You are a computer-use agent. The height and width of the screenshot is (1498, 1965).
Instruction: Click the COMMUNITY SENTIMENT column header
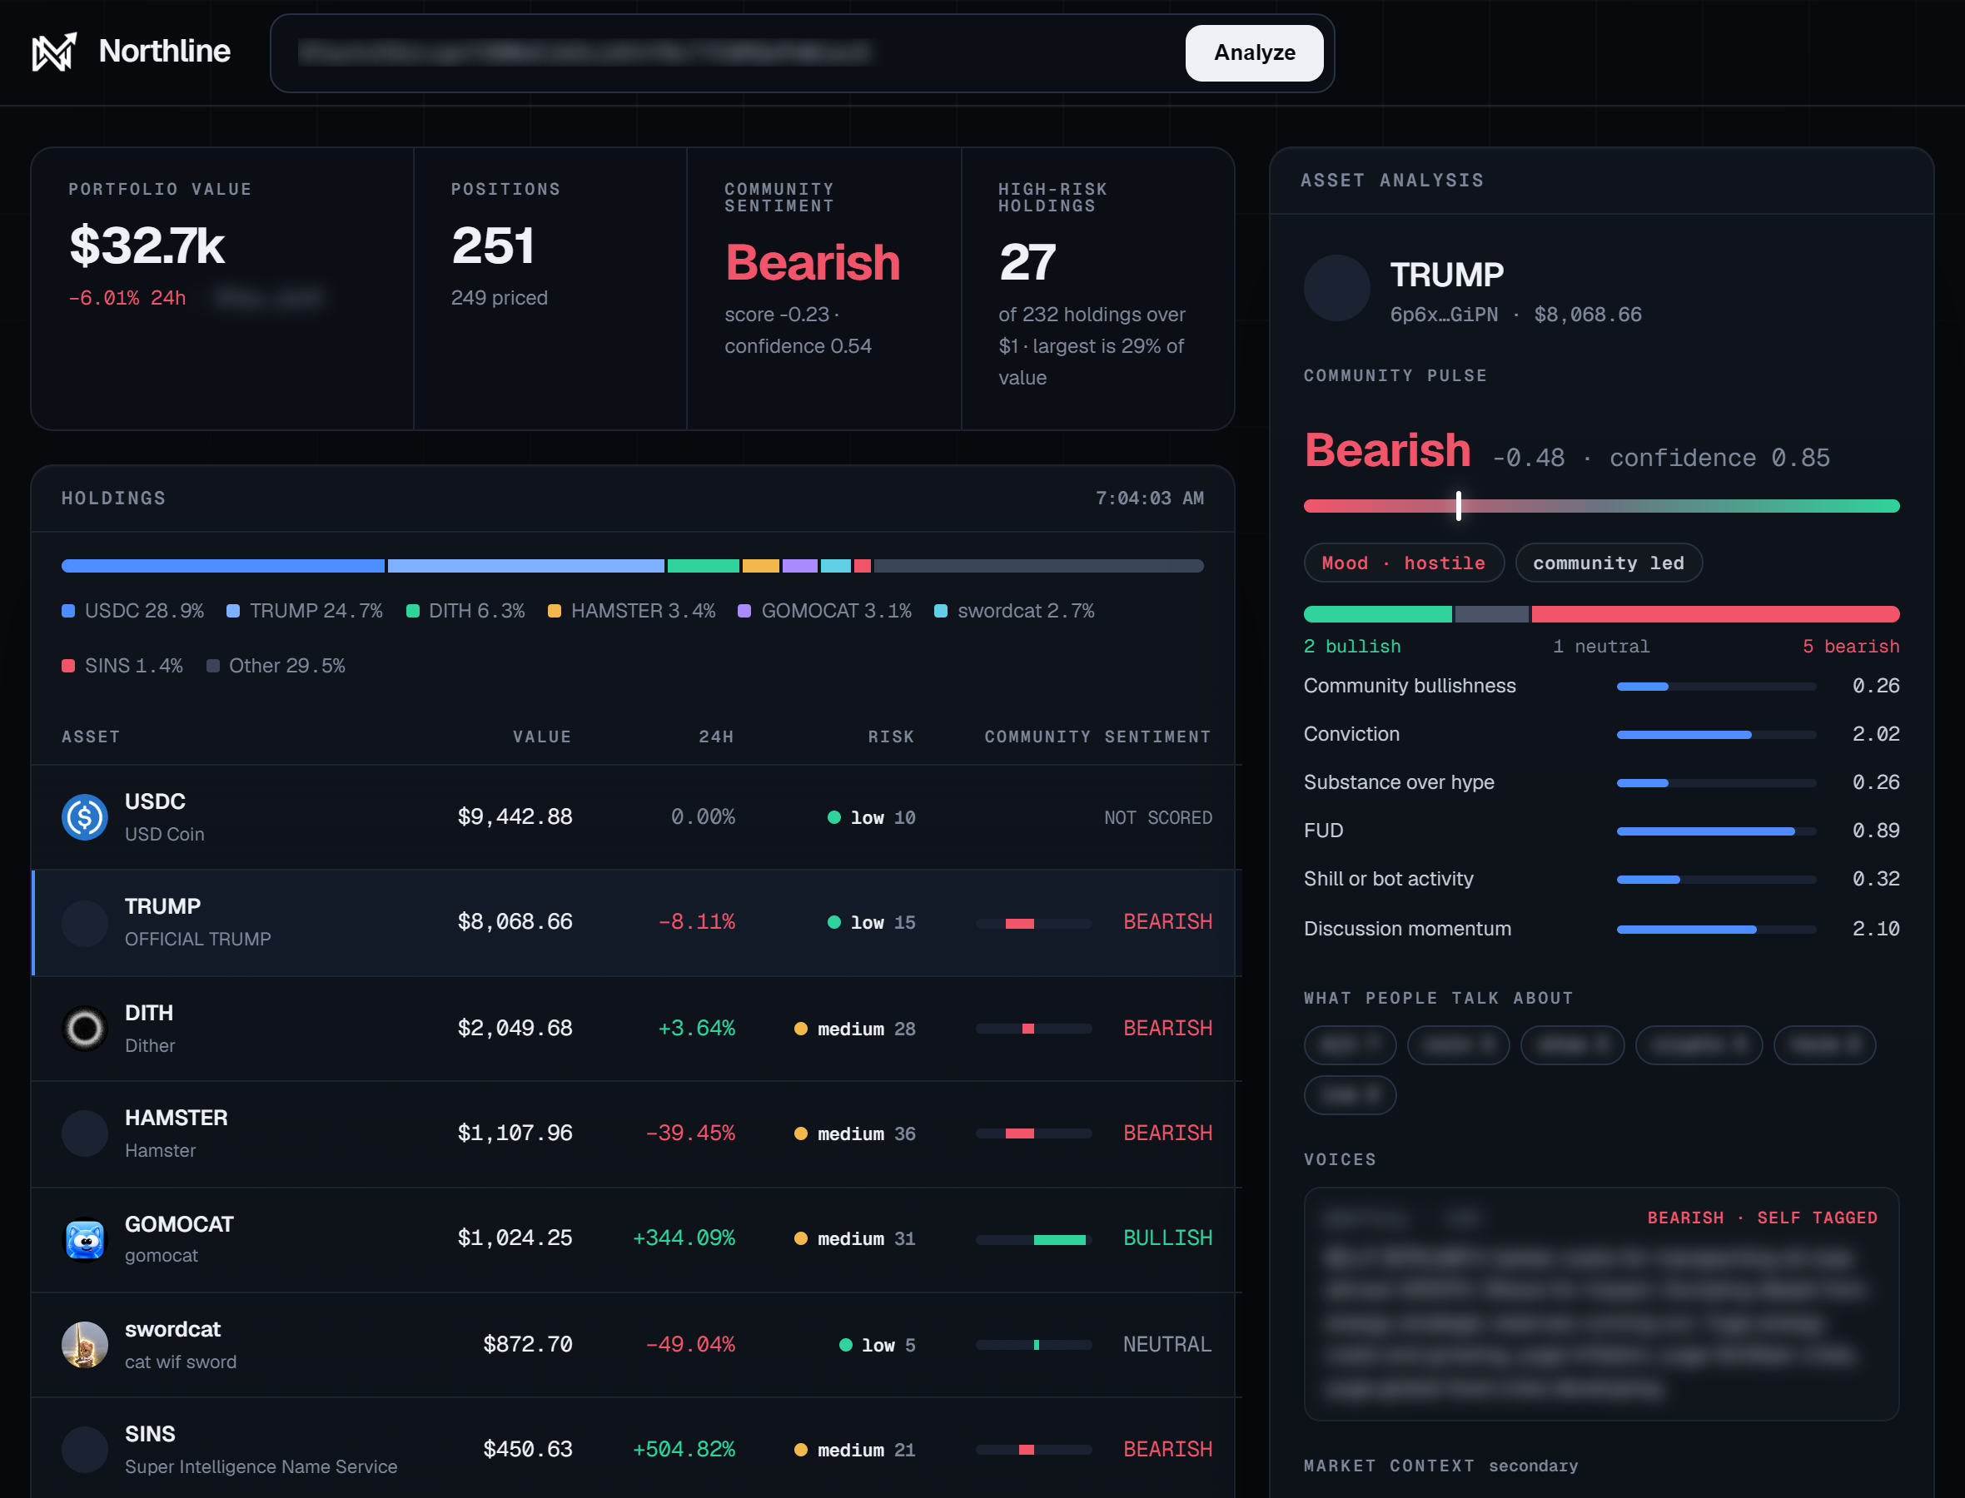pyautogui.click(x=1098, y=737)
